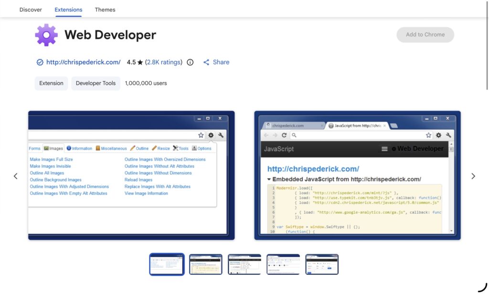Click the verified publisher badge icon
The image size is (489, 294).
coord(40,63)
